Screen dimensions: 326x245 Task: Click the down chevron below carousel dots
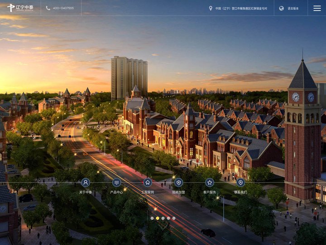(163, 226)
